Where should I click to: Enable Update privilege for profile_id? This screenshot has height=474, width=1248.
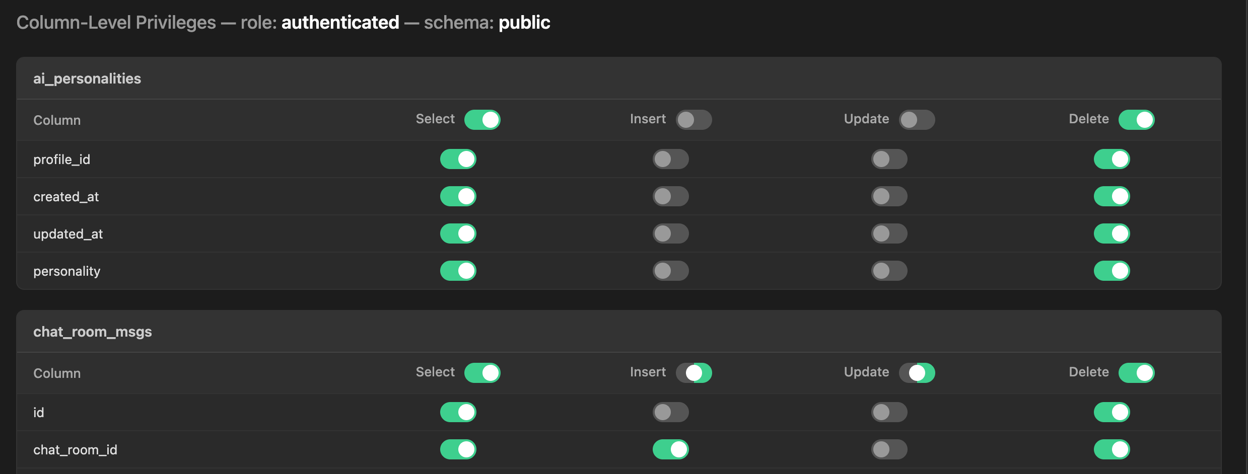(888, 159)
